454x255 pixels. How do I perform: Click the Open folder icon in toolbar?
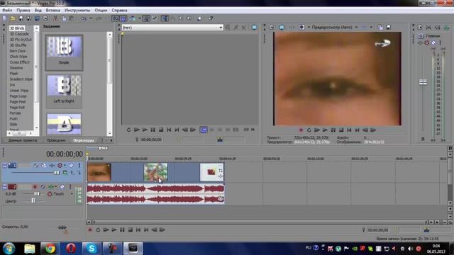pos(13,18)
